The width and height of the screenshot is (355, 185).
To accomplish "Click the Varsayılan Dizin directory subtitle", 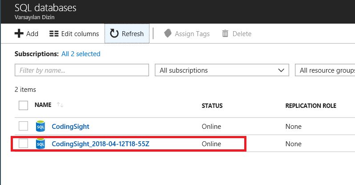I will 35,17.
